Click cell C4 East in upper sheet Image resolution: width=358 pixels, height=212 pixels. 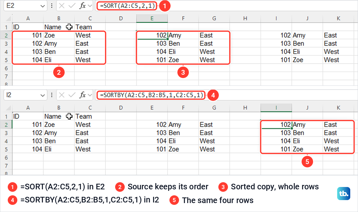[x=90, y=52]
